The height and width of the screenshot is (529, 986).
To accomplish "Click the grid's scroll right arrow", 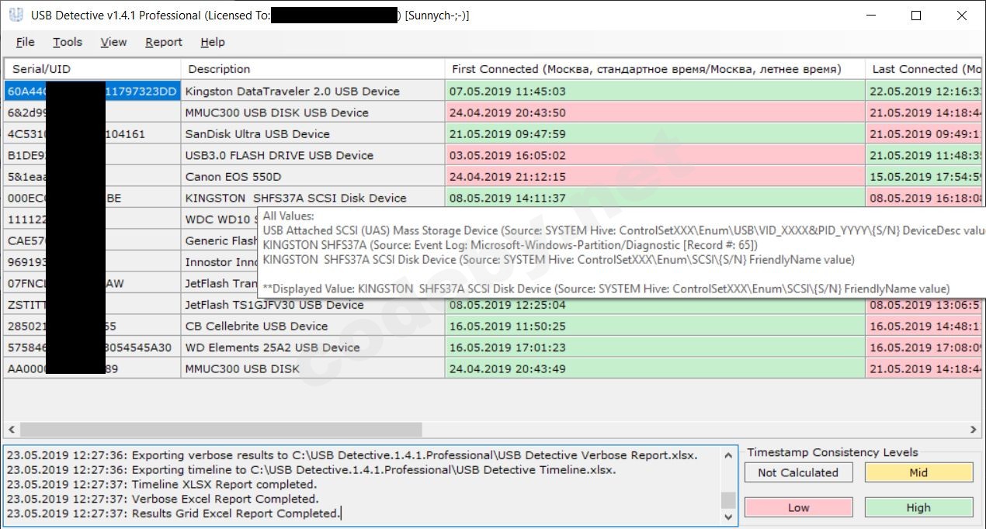I will pyautogui.click(x=974, y=429).
